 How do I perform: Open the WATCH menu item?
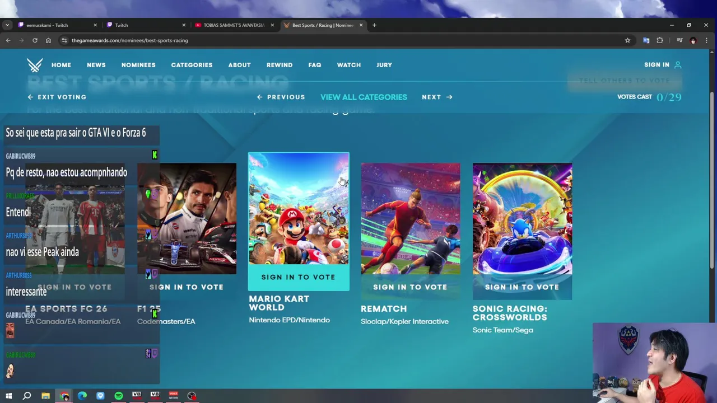pyautogui.click(x=348, y=65)
